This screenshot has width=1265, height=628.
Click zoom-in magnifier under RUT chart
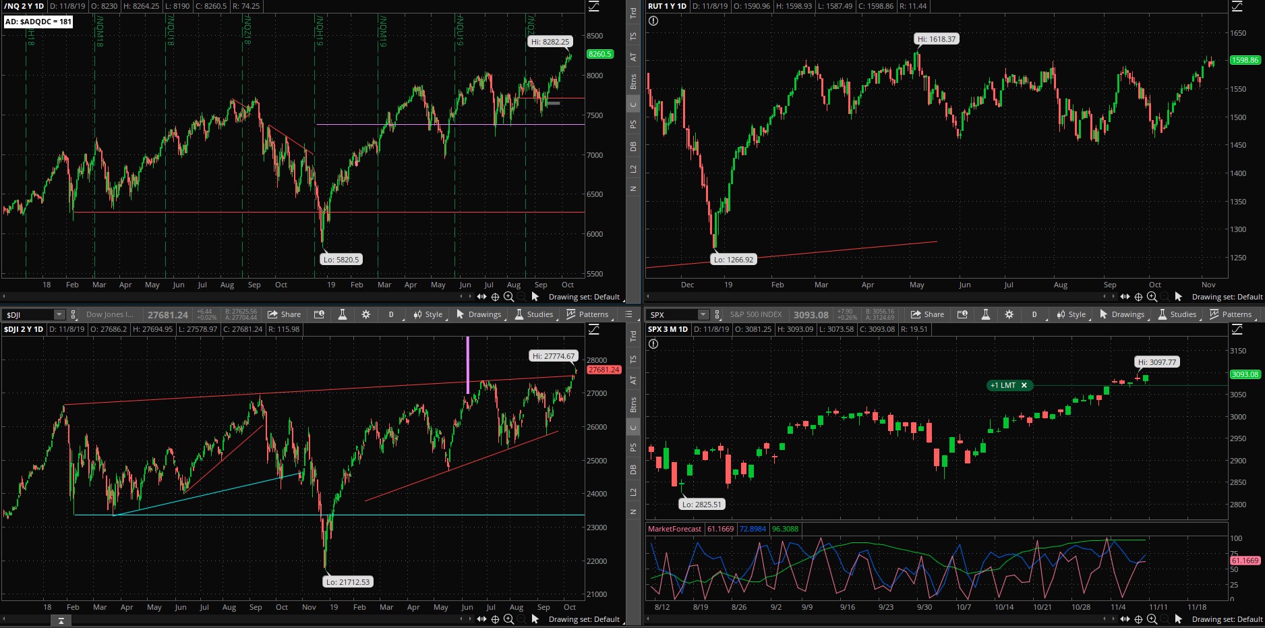click(1152, 297)
